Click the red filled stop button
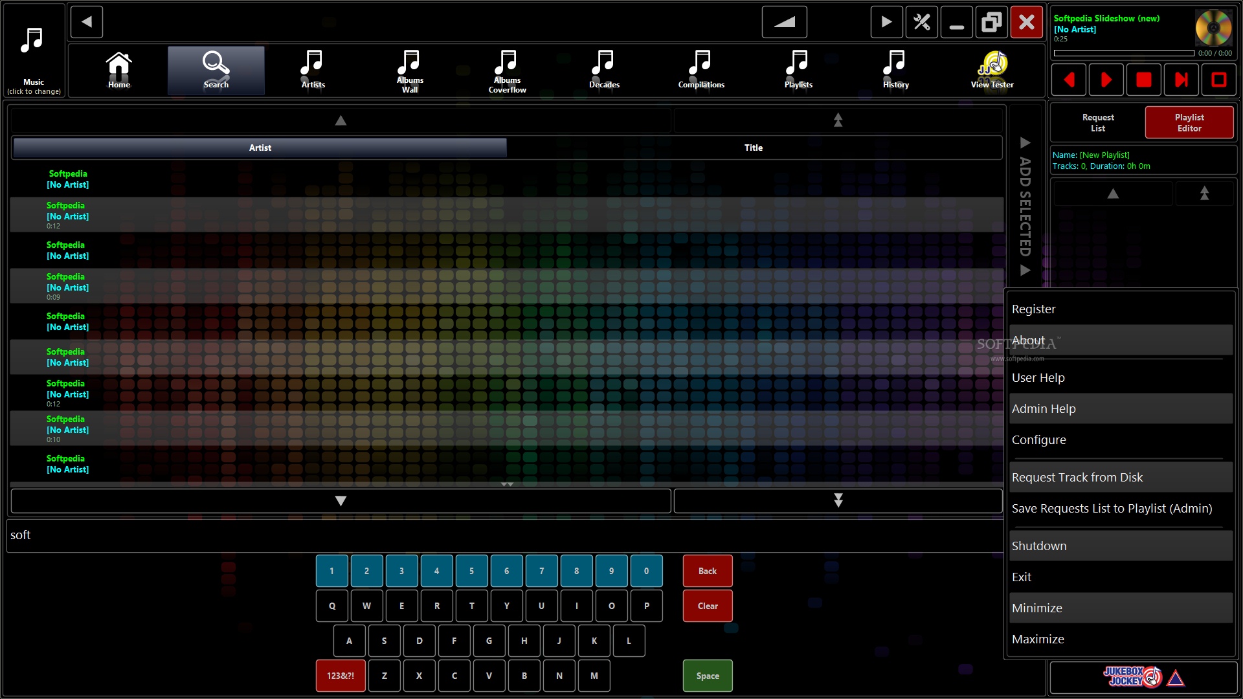Screen dimensions: 1243x699 coord(1144,80)
